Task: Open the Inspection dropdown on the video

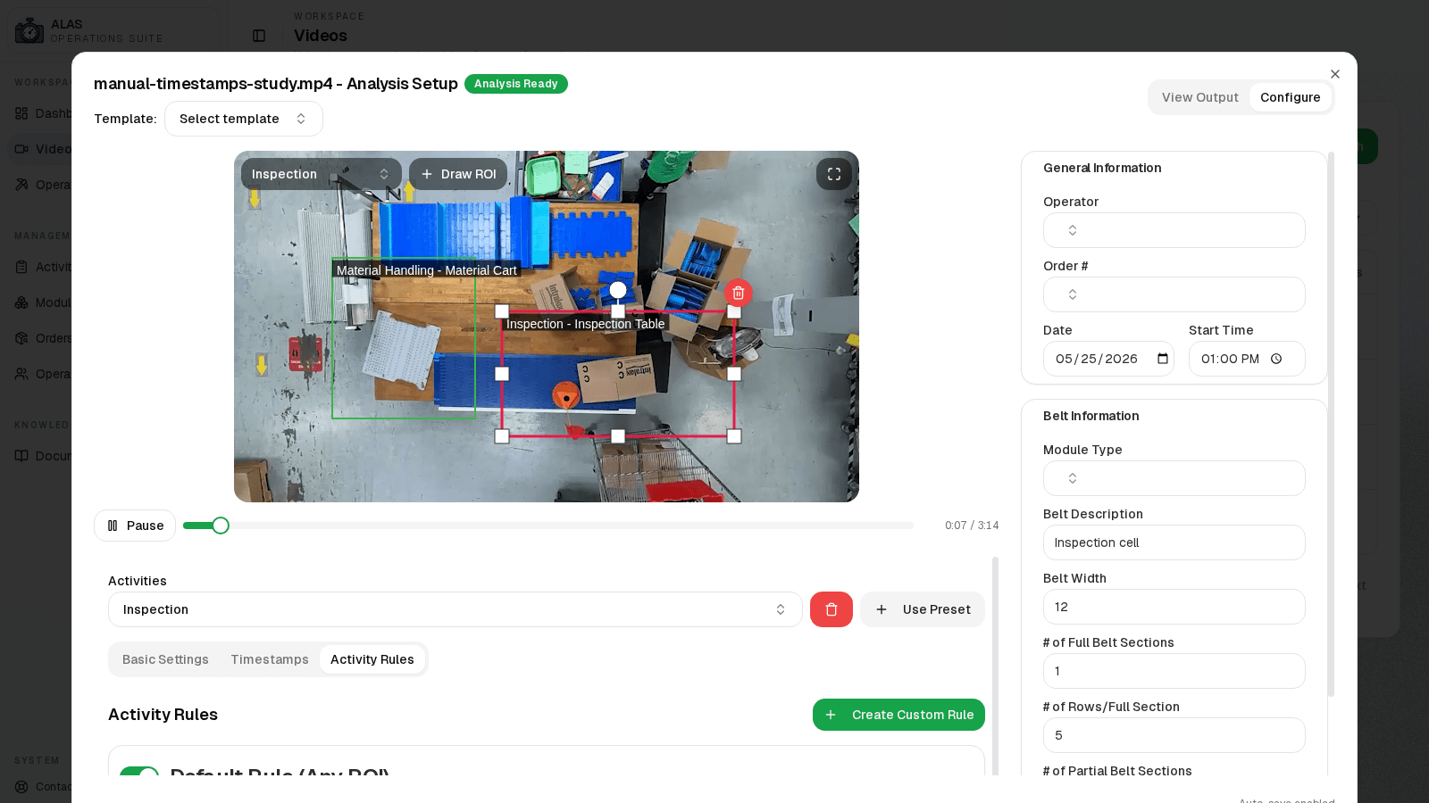Action: click(x=322, y=174)
